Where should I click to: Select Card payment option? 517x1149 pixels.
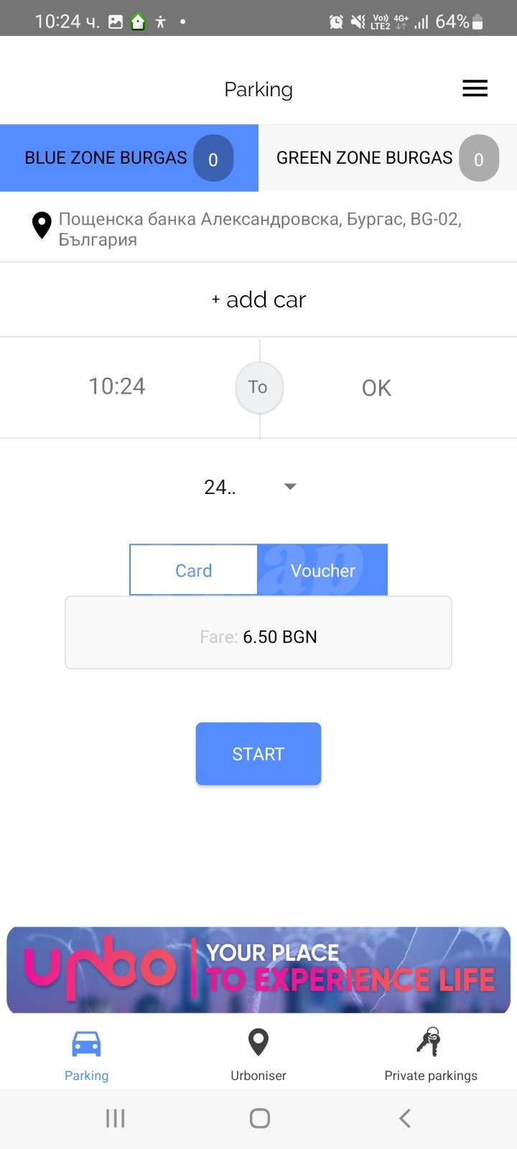194,570
